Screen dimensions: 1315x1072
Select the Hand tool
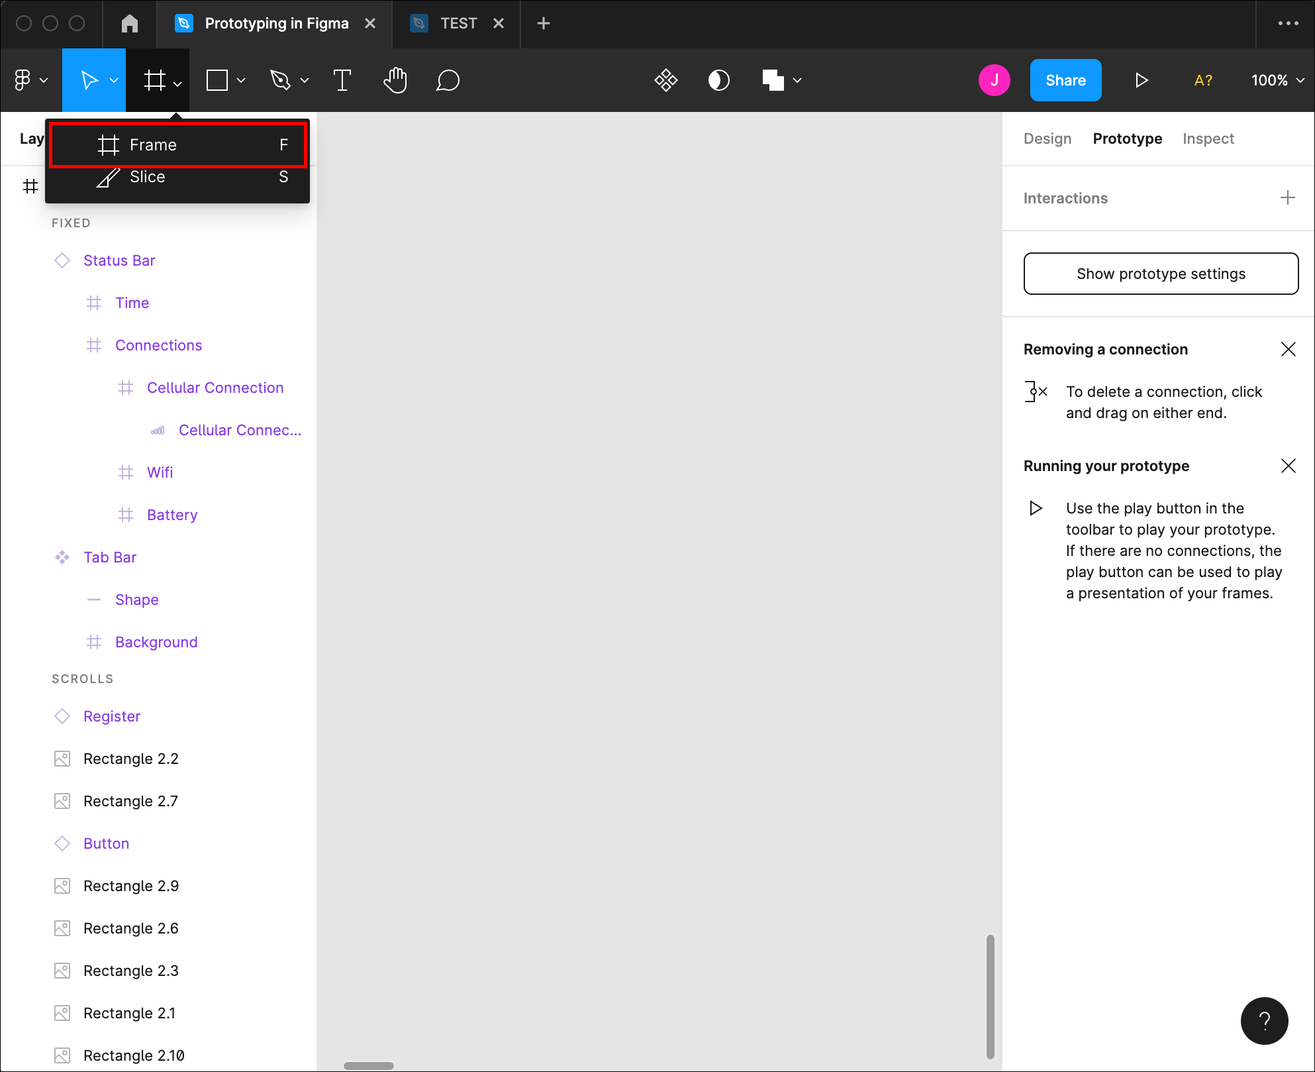(395, 80)
